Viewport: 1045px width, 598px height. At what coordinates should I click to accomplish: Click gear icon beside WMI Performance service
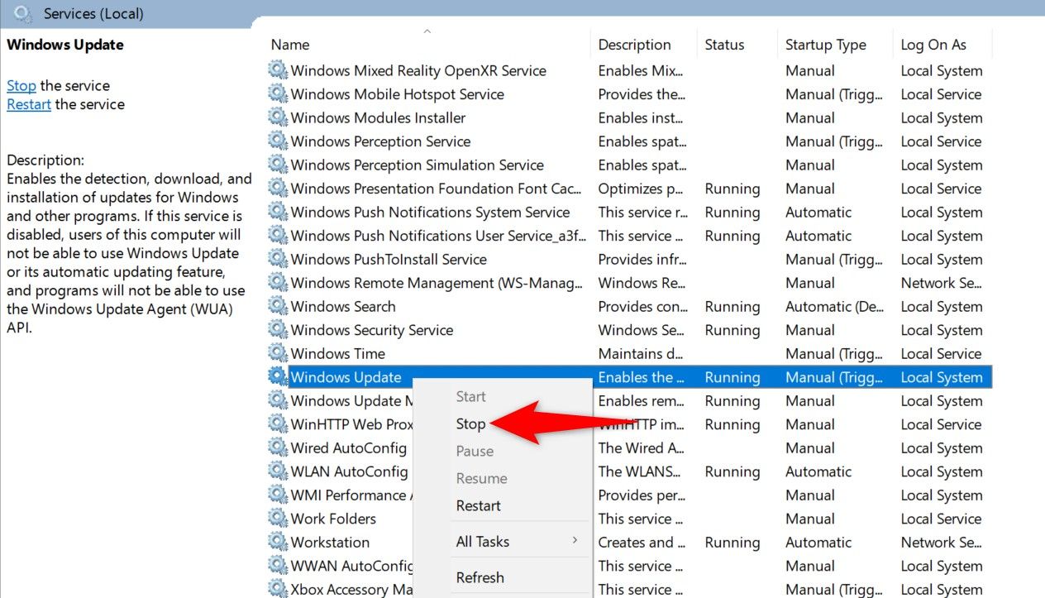pyautogui.click(x=278, y=495)
